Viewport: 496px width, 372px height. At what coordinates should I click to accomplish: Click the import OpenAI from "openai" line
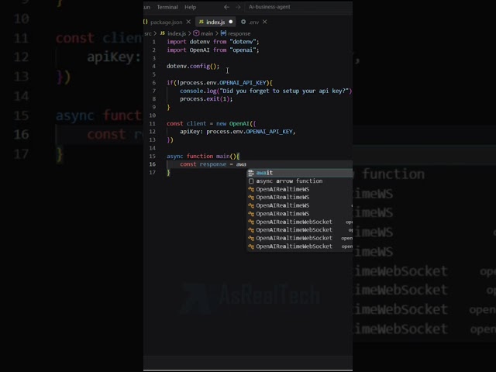point(213,50)
